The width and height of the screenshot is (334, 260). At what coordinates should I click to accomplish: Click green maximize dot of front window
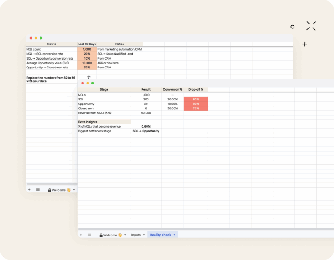(x=93, y=83)
